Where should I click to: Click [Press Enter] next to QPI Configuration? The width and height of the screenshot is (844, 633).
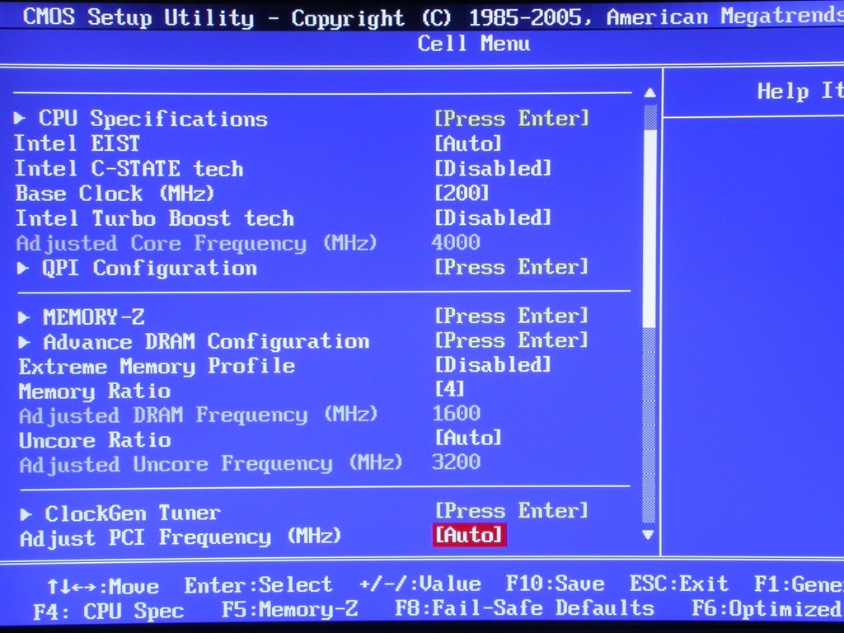click(511, 267)
